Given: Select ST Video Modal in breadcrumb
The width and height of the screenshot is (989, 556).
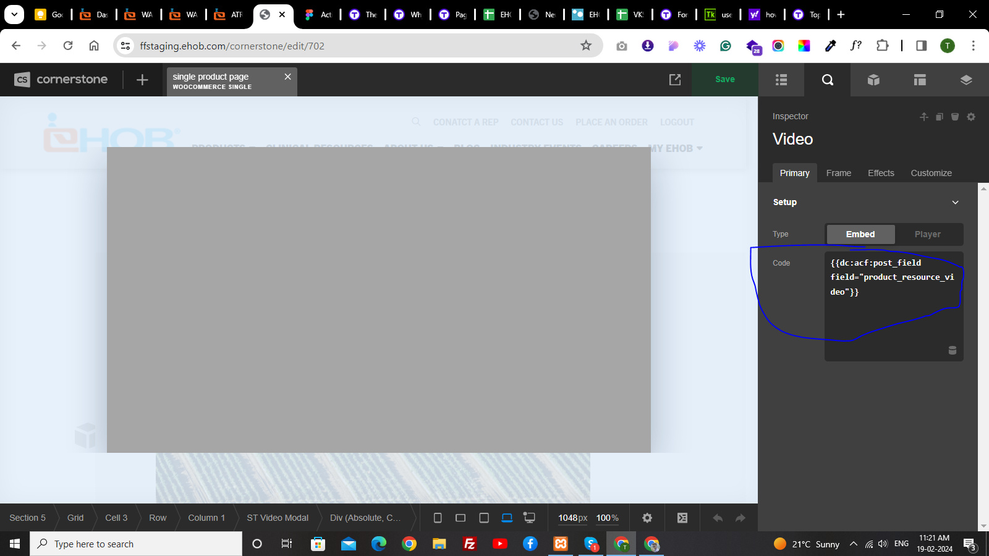Looking at the screenshot, I should [278, 518].
